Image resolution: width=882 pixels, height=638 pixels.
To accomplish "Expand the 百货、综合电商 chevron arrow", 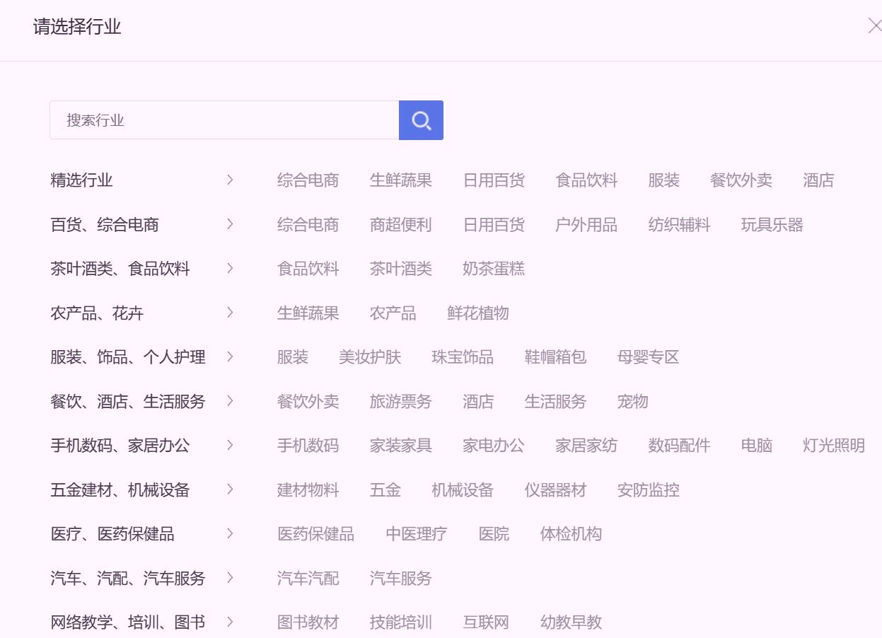I will (x=230, y=224).
